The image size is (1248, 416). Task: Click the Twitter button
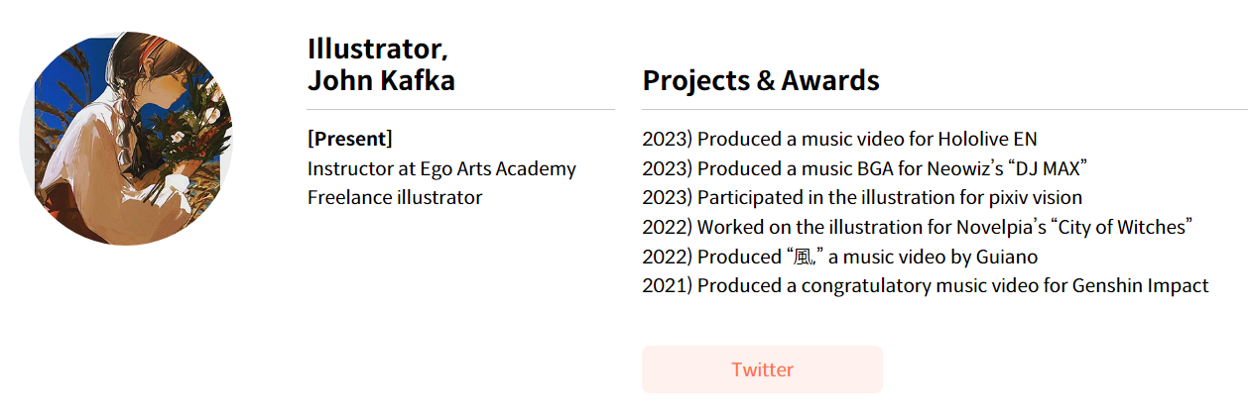(x=762, y=369)
